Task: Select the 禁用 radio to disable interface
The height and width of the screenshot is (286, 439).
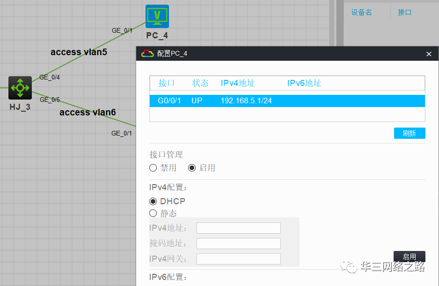Action: coord(153,168)
